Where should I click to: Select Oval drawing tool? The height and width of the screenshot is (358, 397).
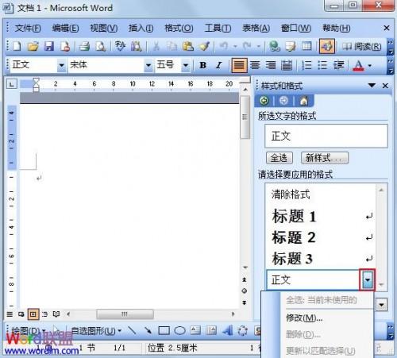tap(179, 330)
